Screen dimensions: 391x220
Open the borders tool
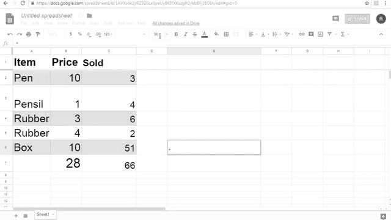(226, 34)
